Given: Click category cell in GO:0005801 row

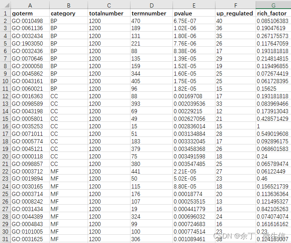Looking at the screenshot, I should click(x=69, y=118).
